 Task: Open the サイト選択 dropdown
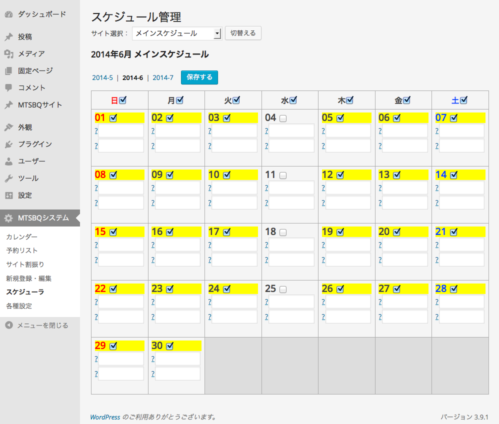177,33
